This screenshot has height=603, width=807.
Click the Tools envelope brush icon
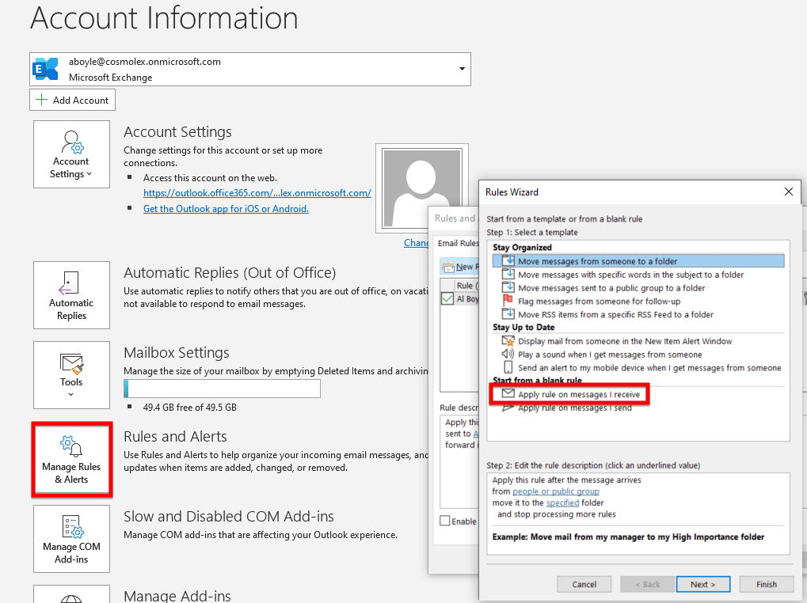71,363
